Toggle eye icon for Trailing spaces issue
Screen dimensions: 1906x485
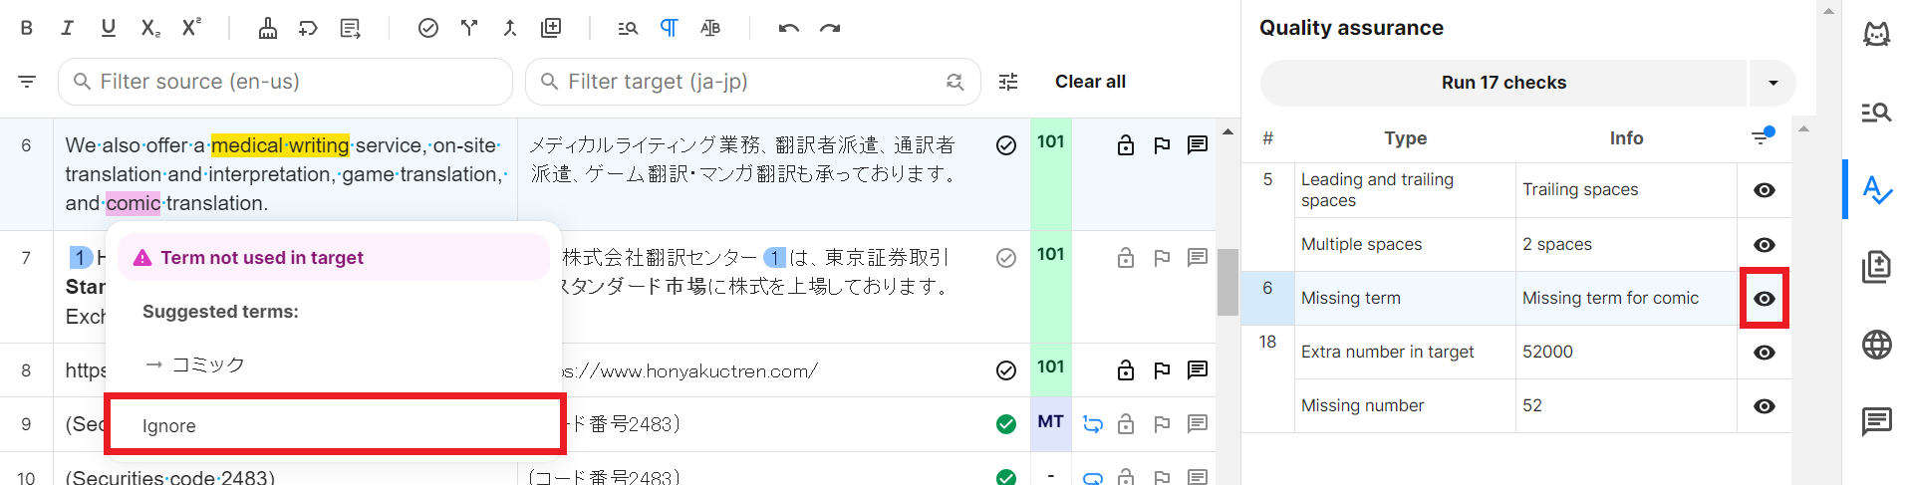click(1764, 190)
